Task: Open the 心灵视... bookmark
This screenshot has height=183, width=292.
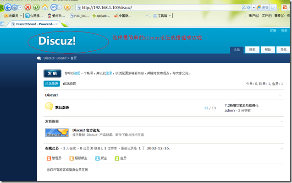Action: (34, 16)
